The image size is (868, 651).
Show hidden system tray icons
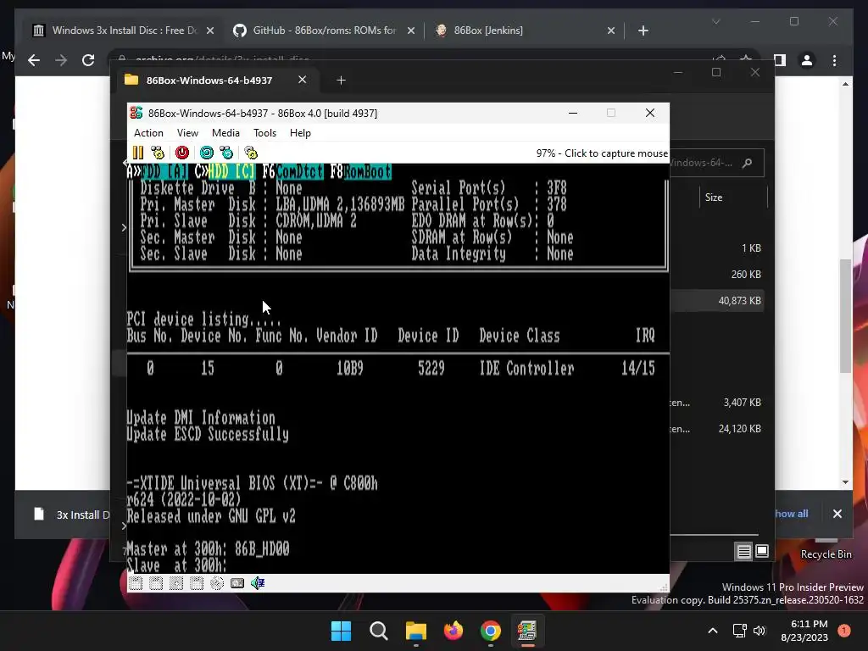(713, 631)
